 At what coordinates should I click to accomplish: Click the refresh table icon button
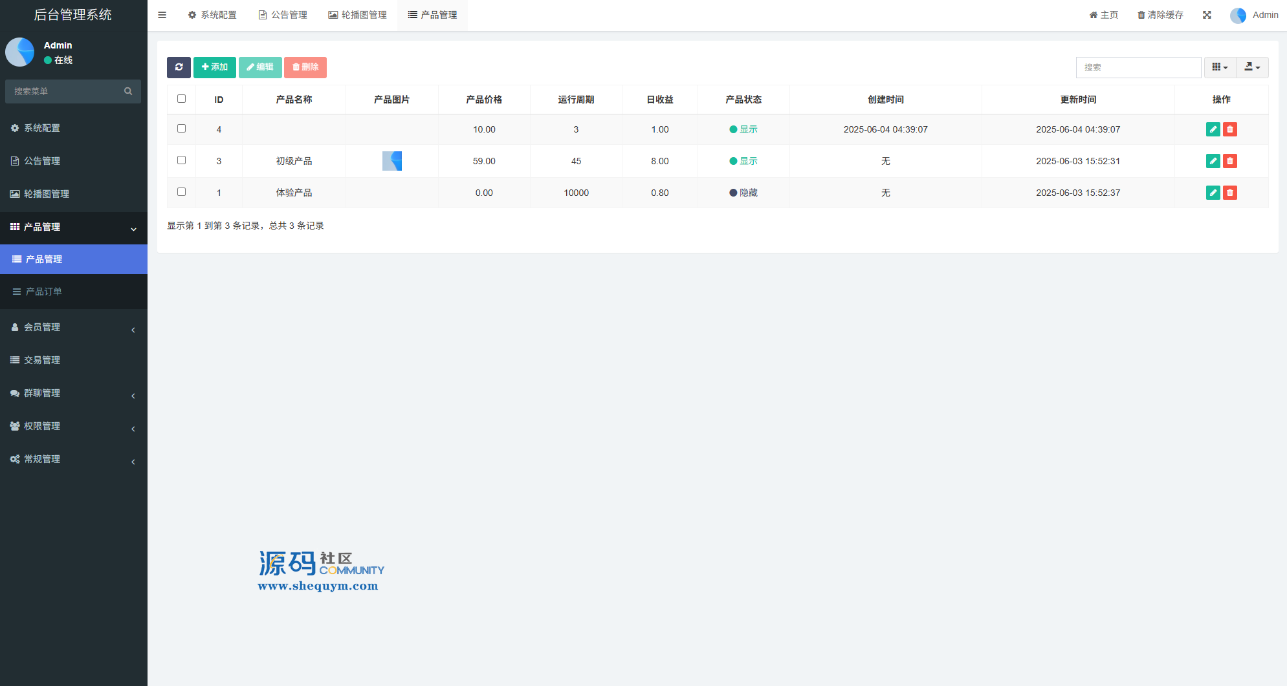[179, 67]
